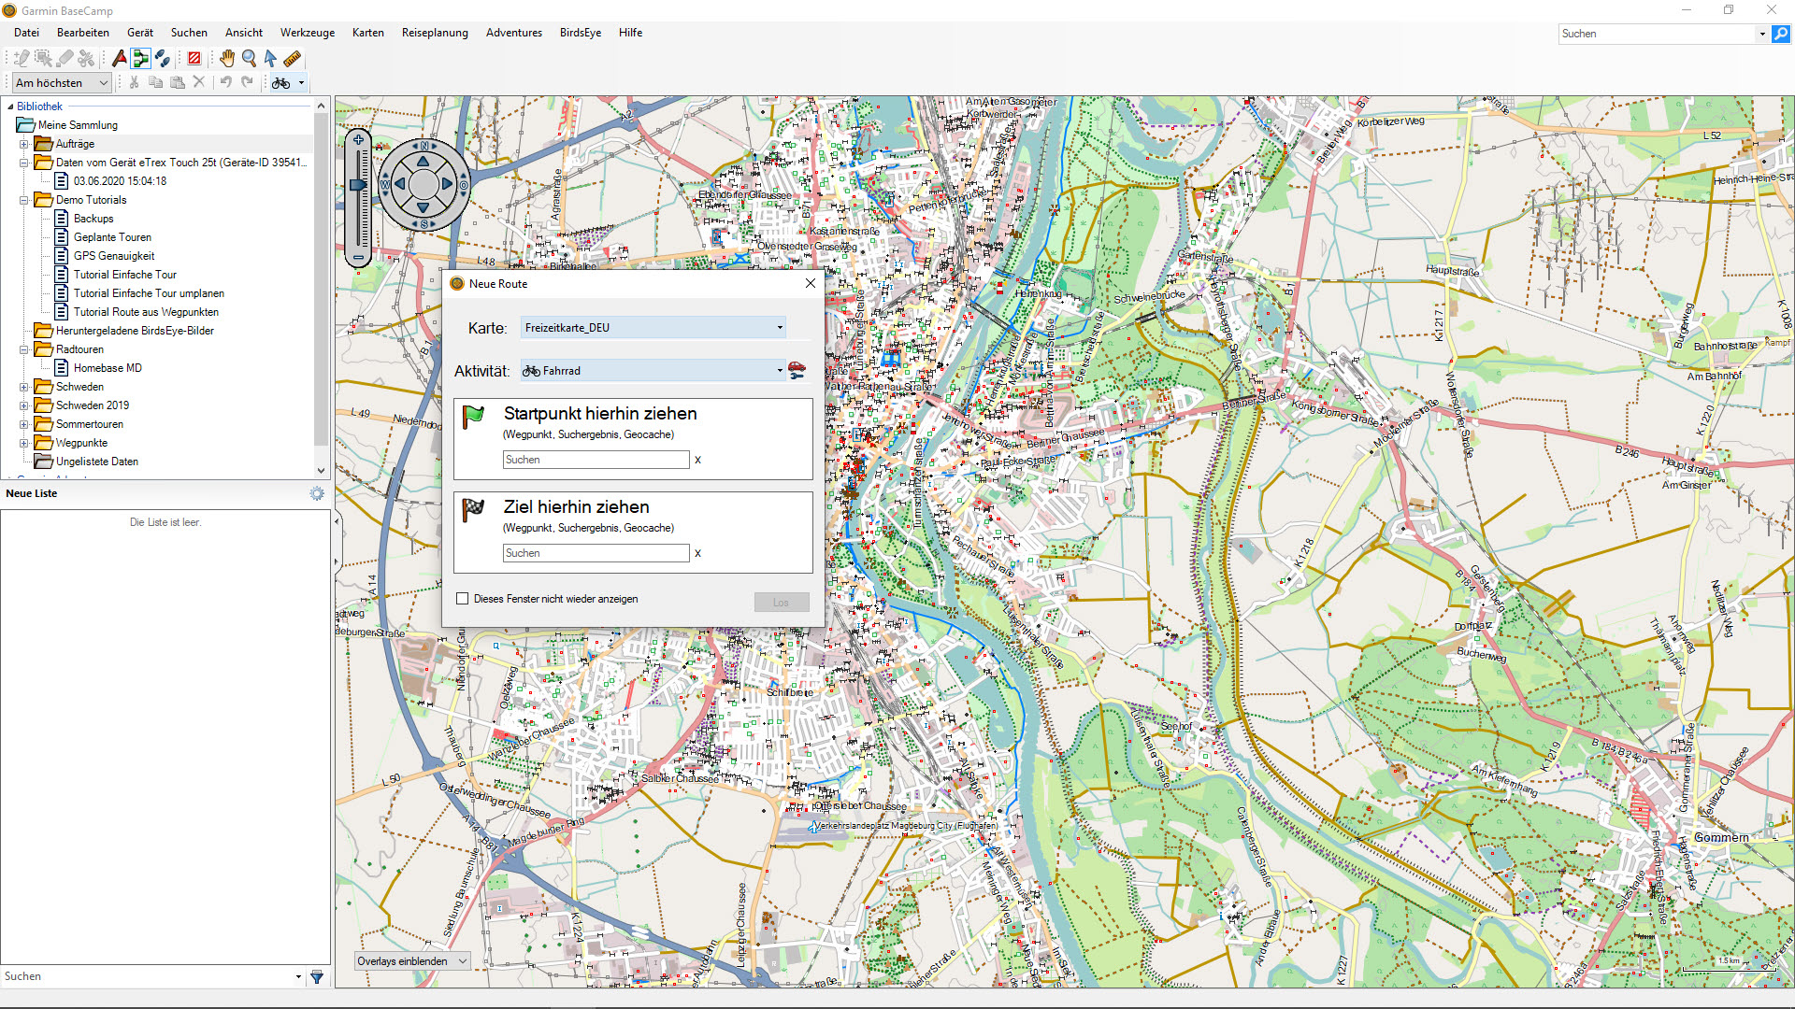This screenshot has width=1795, height=1009.
Task: Select the measurement/ruler tool icon
Action: [x=290, y=58]
